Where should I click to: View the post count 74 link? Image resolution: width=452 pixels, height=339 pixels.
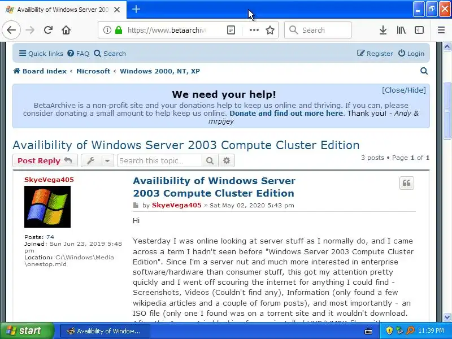tap(50, 237)
